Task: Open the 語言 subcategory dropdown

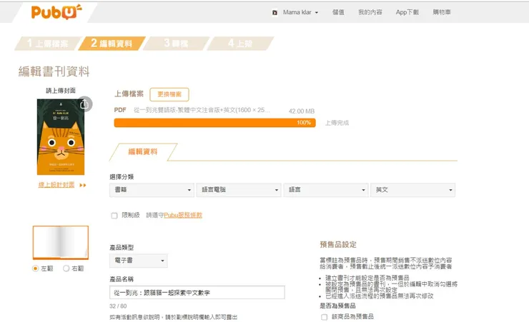Action: coord(326,190)
